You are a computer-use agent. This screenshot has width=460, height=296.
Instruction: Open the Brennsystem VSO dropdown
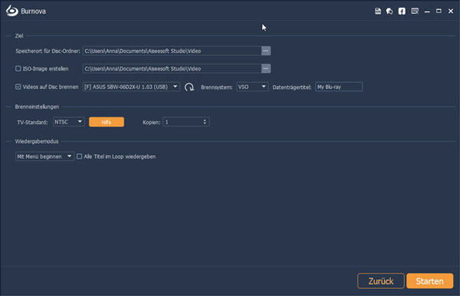252,87
